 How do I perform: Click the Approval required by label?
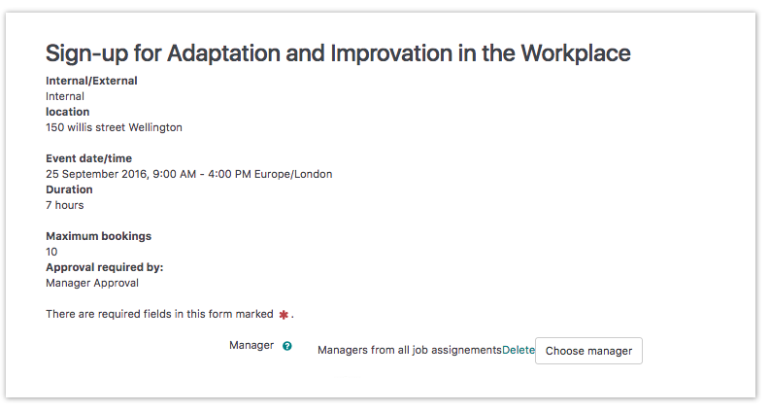[x=104, y=267]
